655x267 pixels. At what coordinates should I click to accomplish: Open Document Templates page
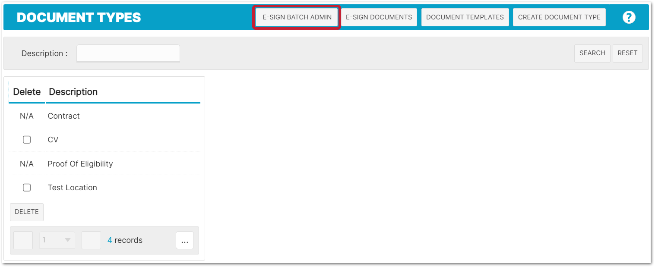click(465, 17)
